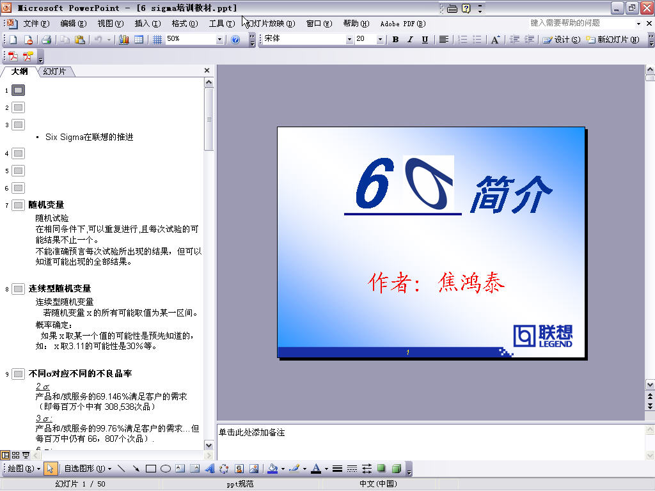Switch to Slide Sorter view

click(x=15, y=455)
